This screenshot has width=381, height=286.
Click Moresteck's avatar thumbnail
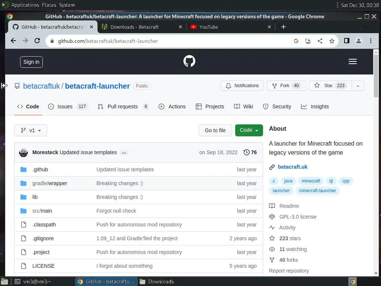pos(23,152)
